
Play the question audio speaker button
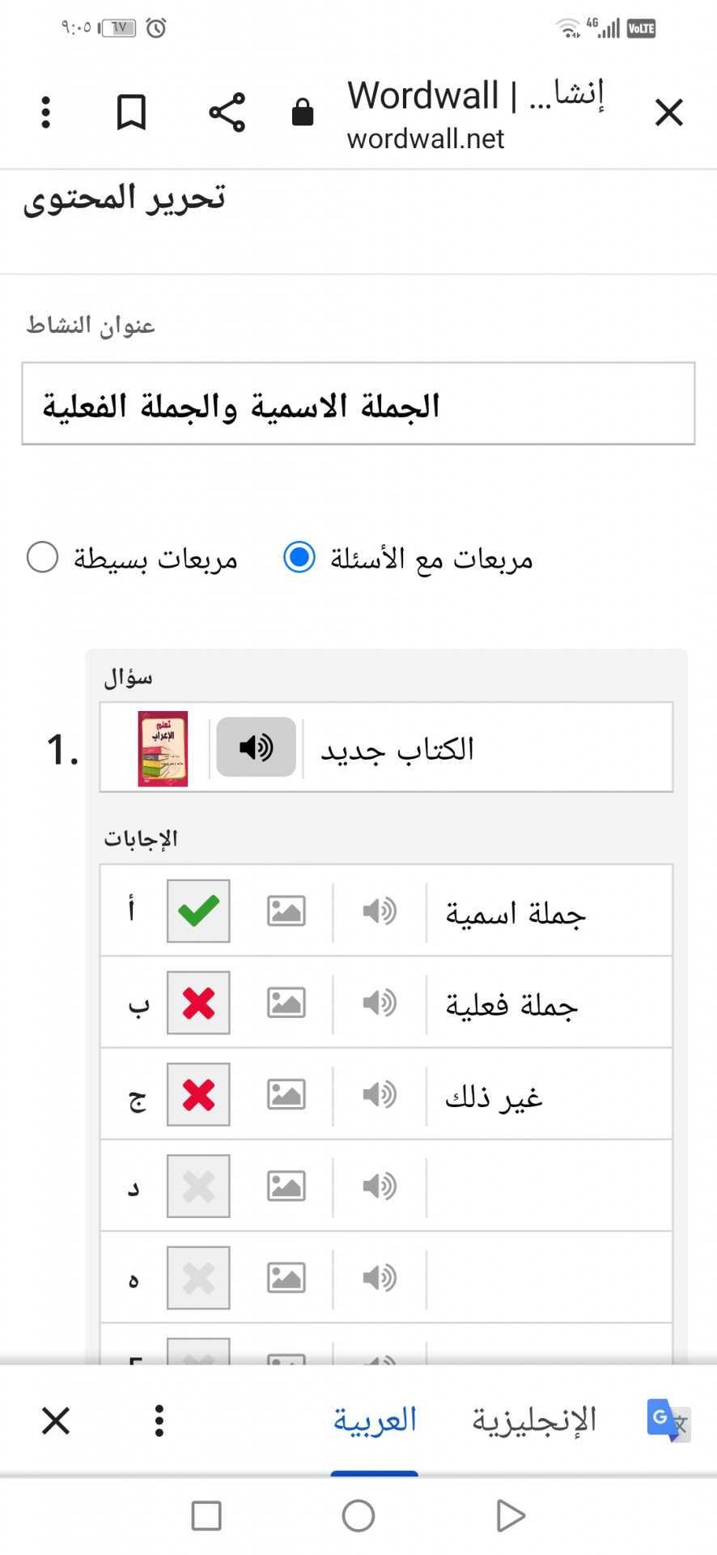pyautogui.click(x=256, y=747)
